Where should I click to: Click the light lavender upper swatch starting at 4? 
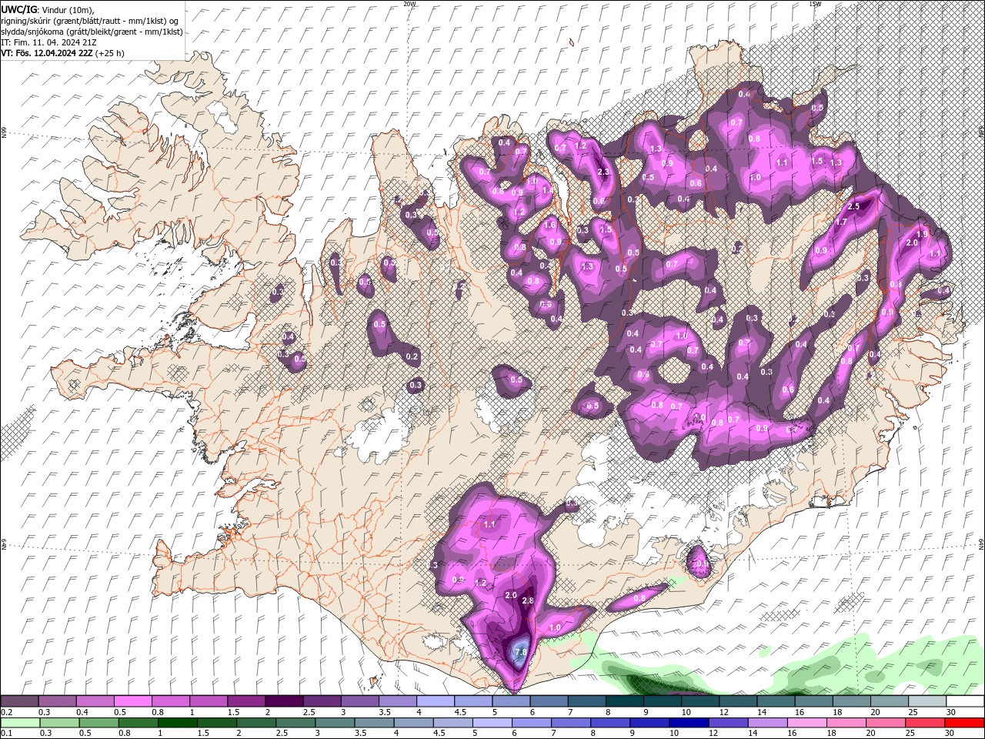(436, 701)
